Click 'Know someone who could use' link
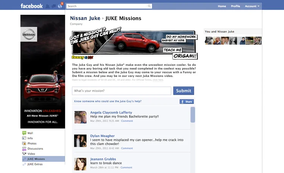This screenshot has width=284, height=173. tap(108, 101)
